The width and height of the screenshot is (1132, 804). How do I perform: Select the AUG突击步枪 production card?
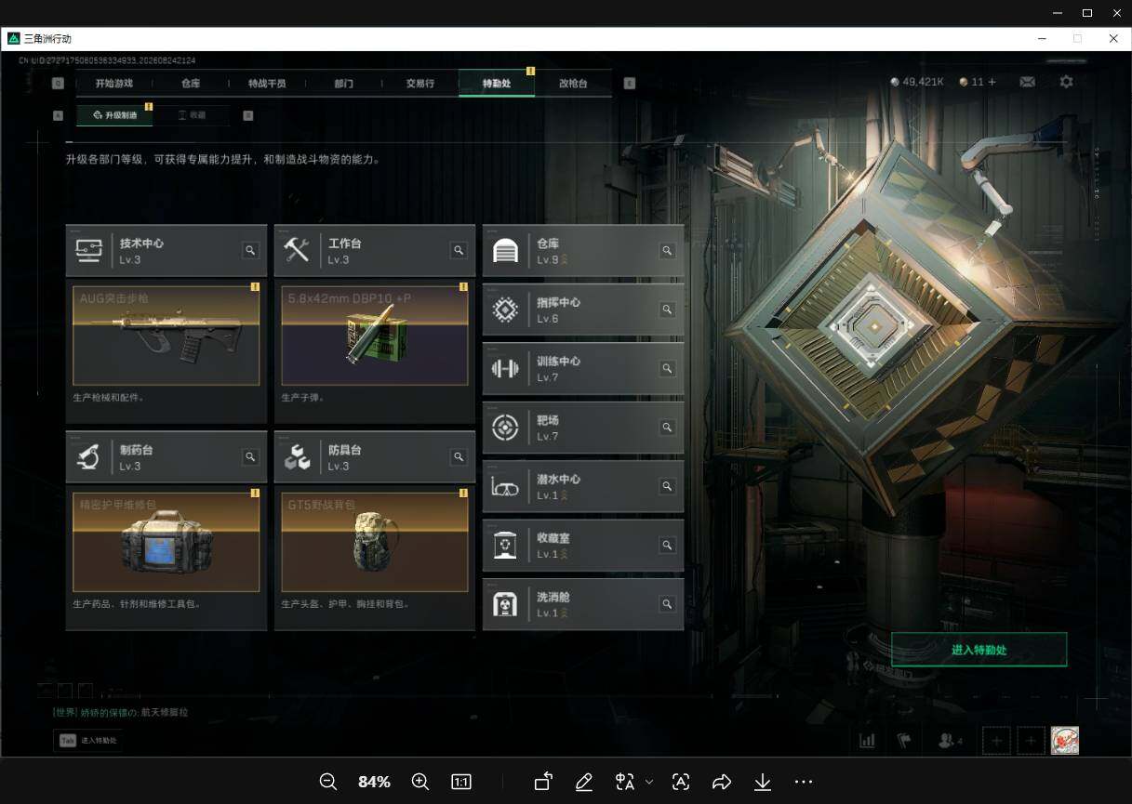[x=166, y=336]
